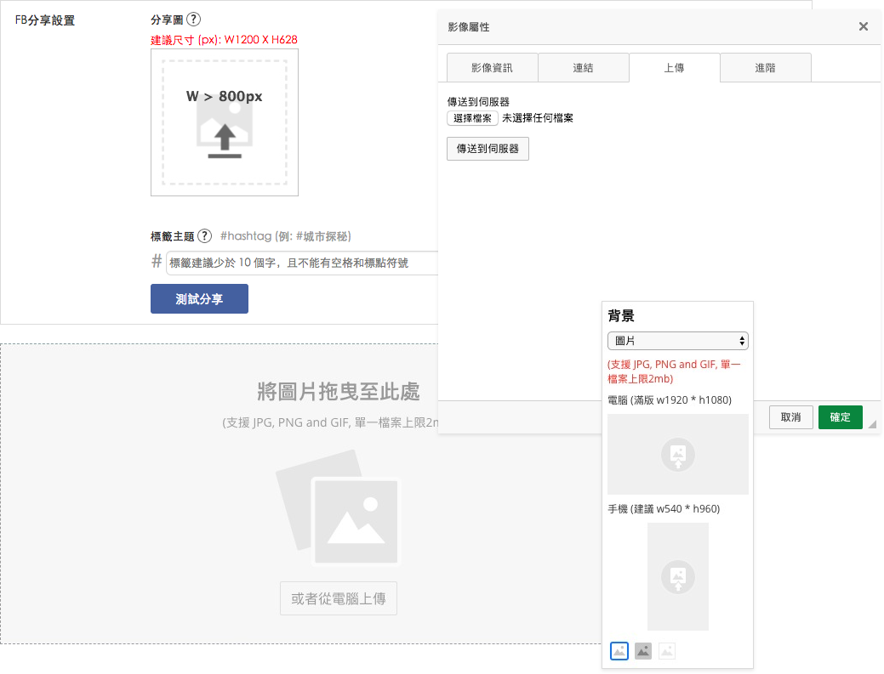Click the tag theme help question mark
This screenshot has width=884, height=674.
pyautogui.click(x=205, y=236)
